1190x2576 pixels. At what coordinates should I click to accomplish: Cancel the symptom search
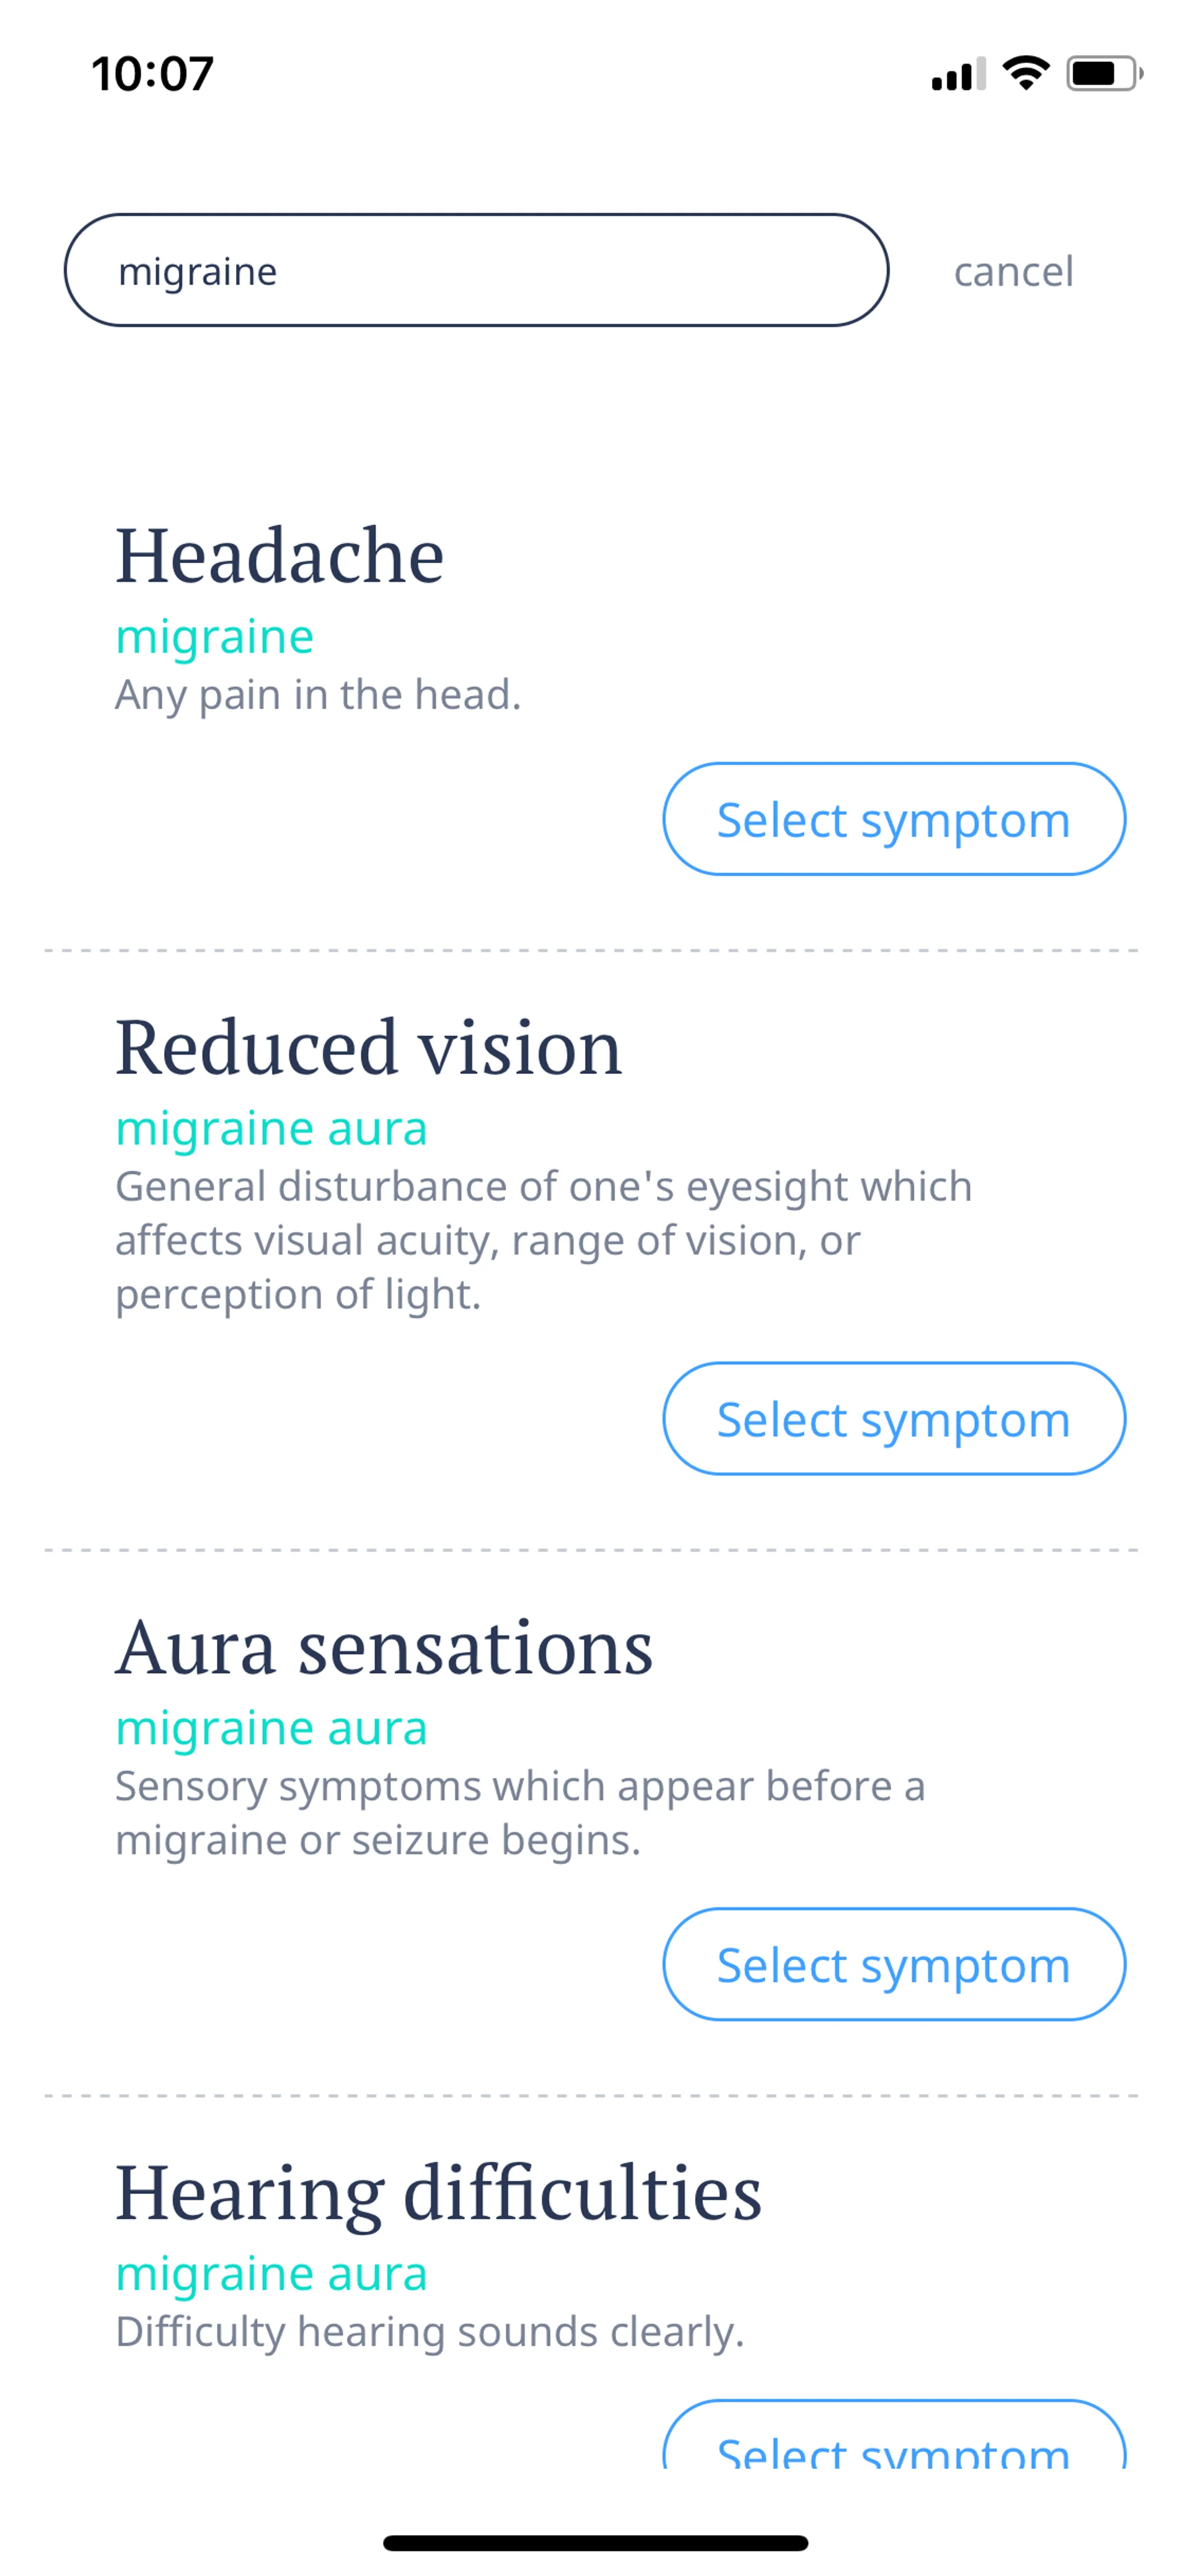[1013, 271]
